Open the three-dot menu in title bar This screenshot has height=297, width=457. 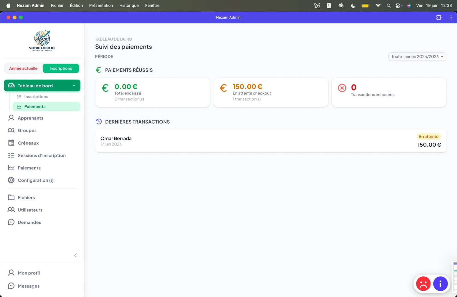tap(451, 17)
